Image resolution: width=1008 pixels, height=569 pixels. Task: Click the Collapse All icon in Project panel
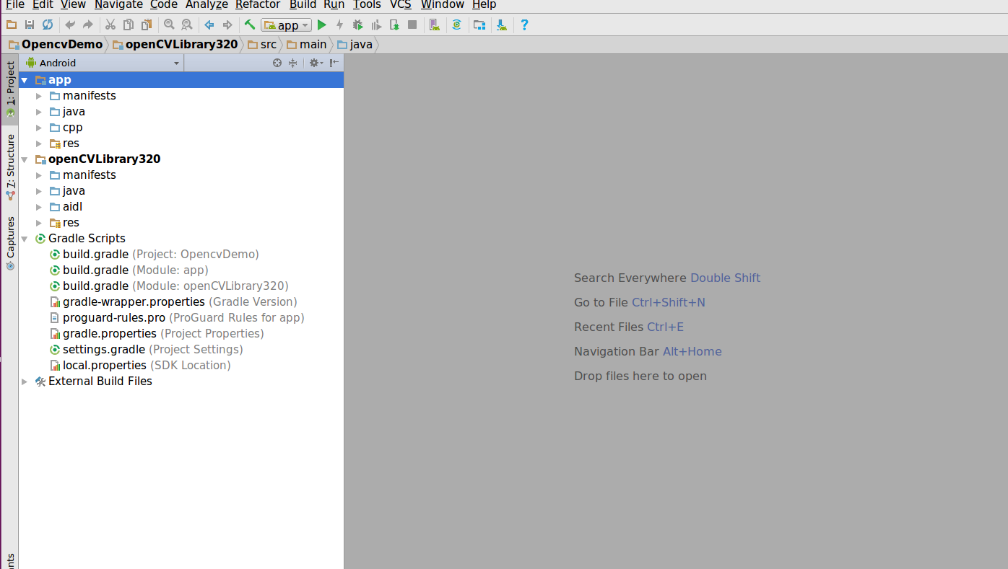(292, 63)
